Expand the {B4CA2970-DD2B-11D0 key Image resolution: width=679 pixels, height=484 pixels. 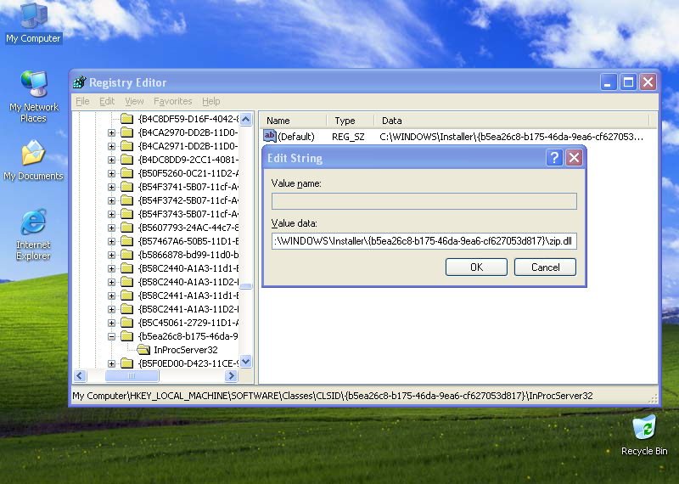click(x=112, y=132)
